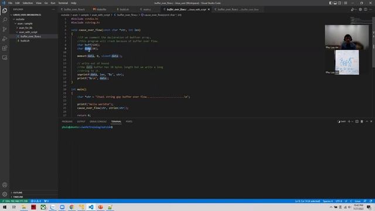Image resolution: width=375 pixels, height=211 pixels.
Task: Switch to the Makefile editor tab
Action: pos(101,9)
